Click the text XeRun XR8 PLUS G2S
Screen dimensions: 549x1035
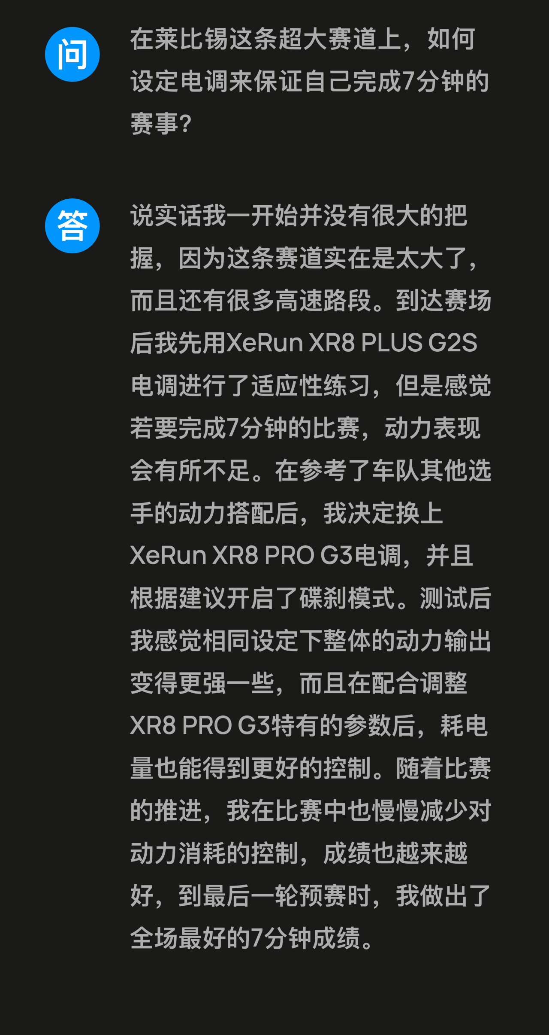click(352, 343)
